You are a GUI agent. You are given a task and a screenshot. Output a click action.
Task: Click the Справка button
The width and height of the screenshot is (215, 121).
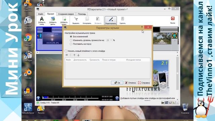144,83
